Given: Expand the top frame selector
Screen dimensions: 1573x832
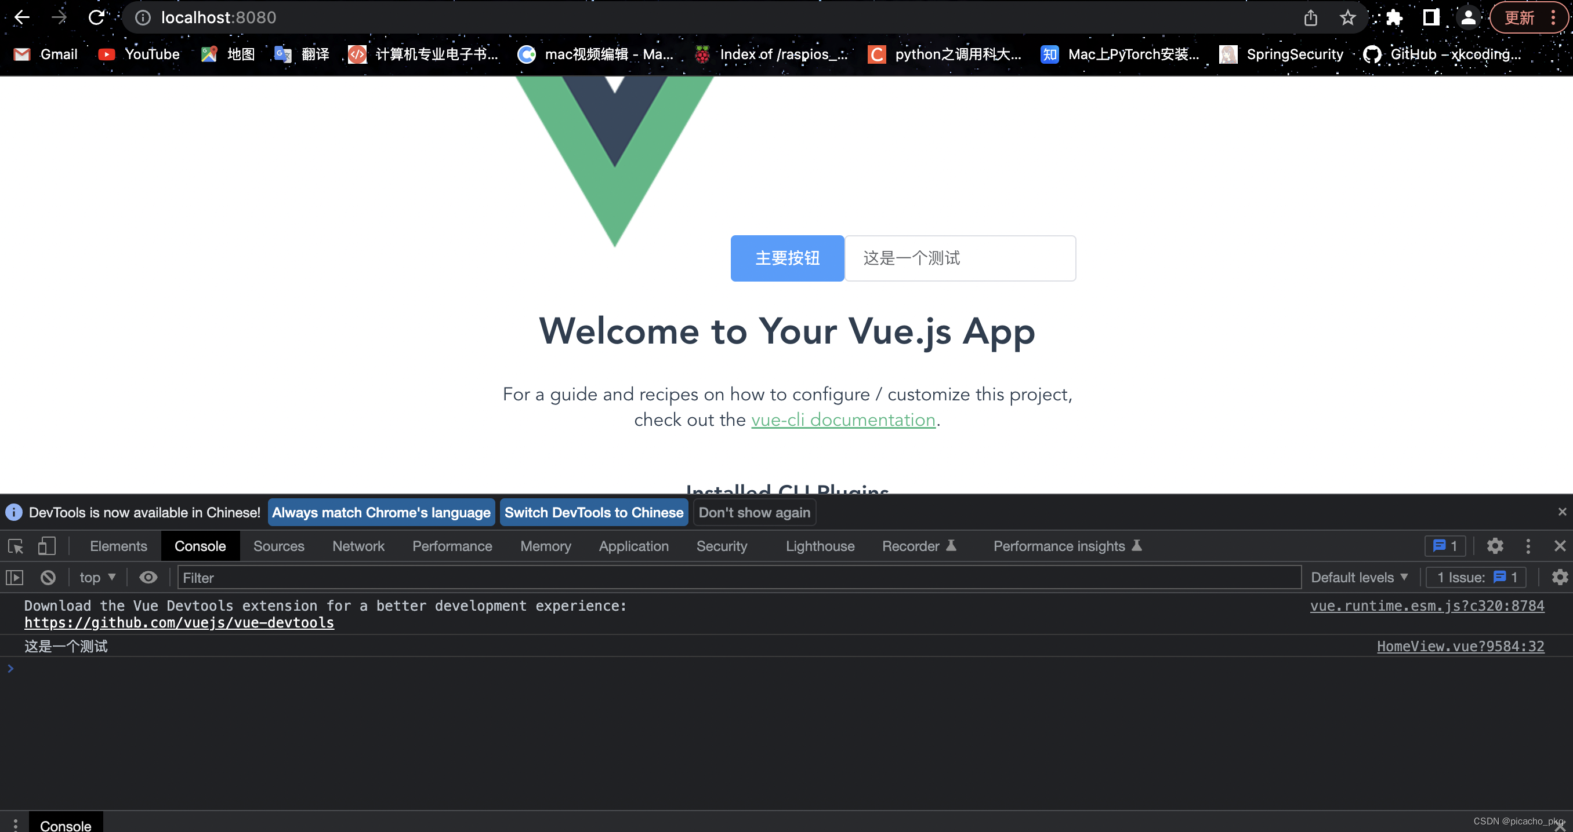Looking at the screenshot, I should (97, 578).
